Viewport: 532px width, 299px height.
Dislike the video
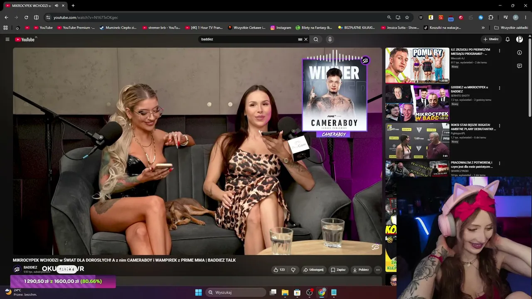point(293,270)
